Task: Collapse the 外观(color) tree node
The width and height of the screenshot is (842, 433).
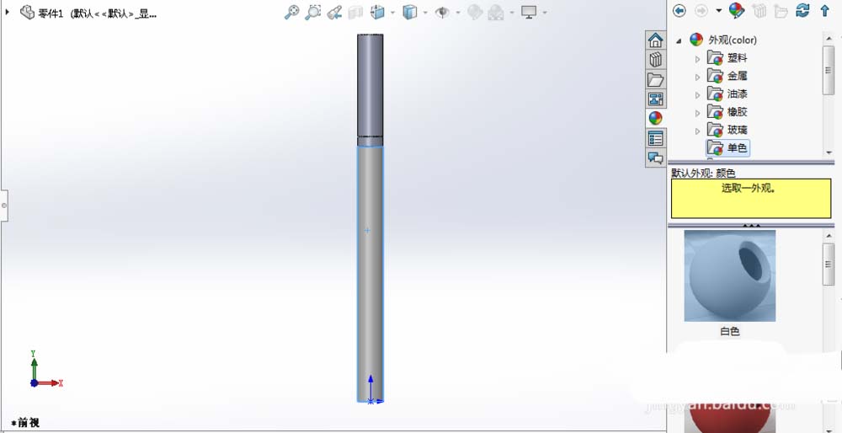Action: (679, 40)
